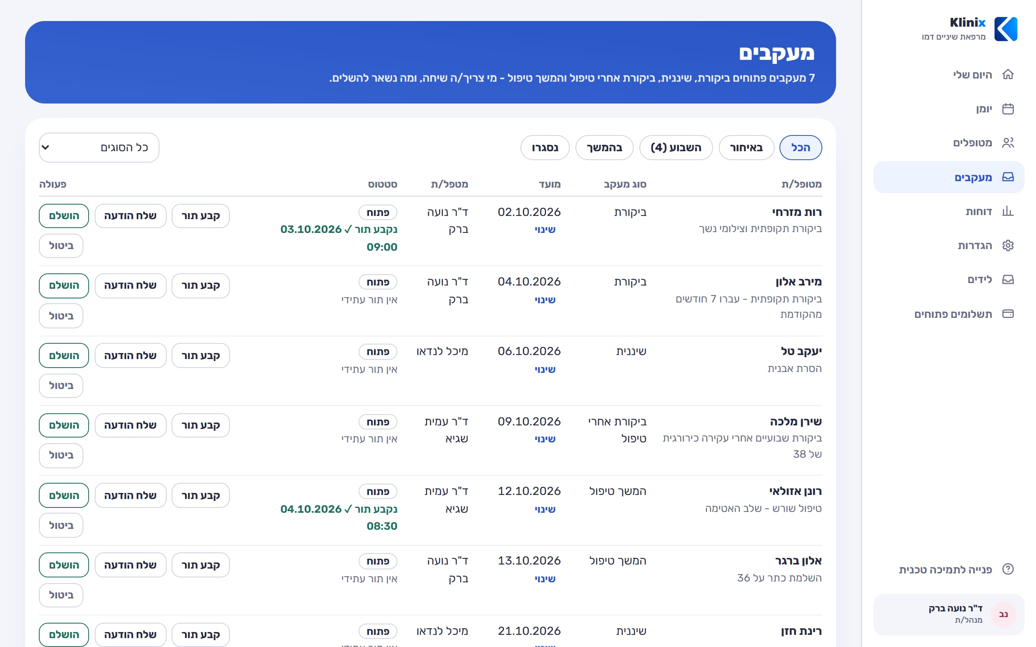Screen dimensions: 1036x647
Task: Click ביטול for רות מזרחי
Action: click(61, 245)
